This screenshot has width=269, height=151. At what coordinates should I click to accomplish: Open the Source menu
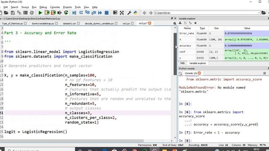coord(25,7)
